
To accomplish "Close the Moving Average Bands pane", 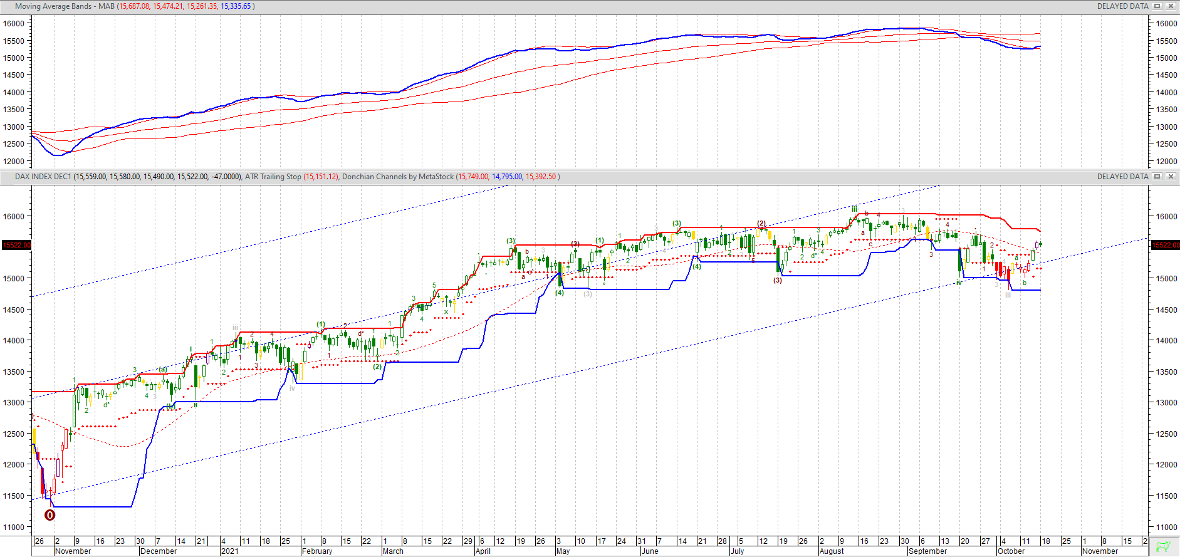I will [x=1170, y=6].
